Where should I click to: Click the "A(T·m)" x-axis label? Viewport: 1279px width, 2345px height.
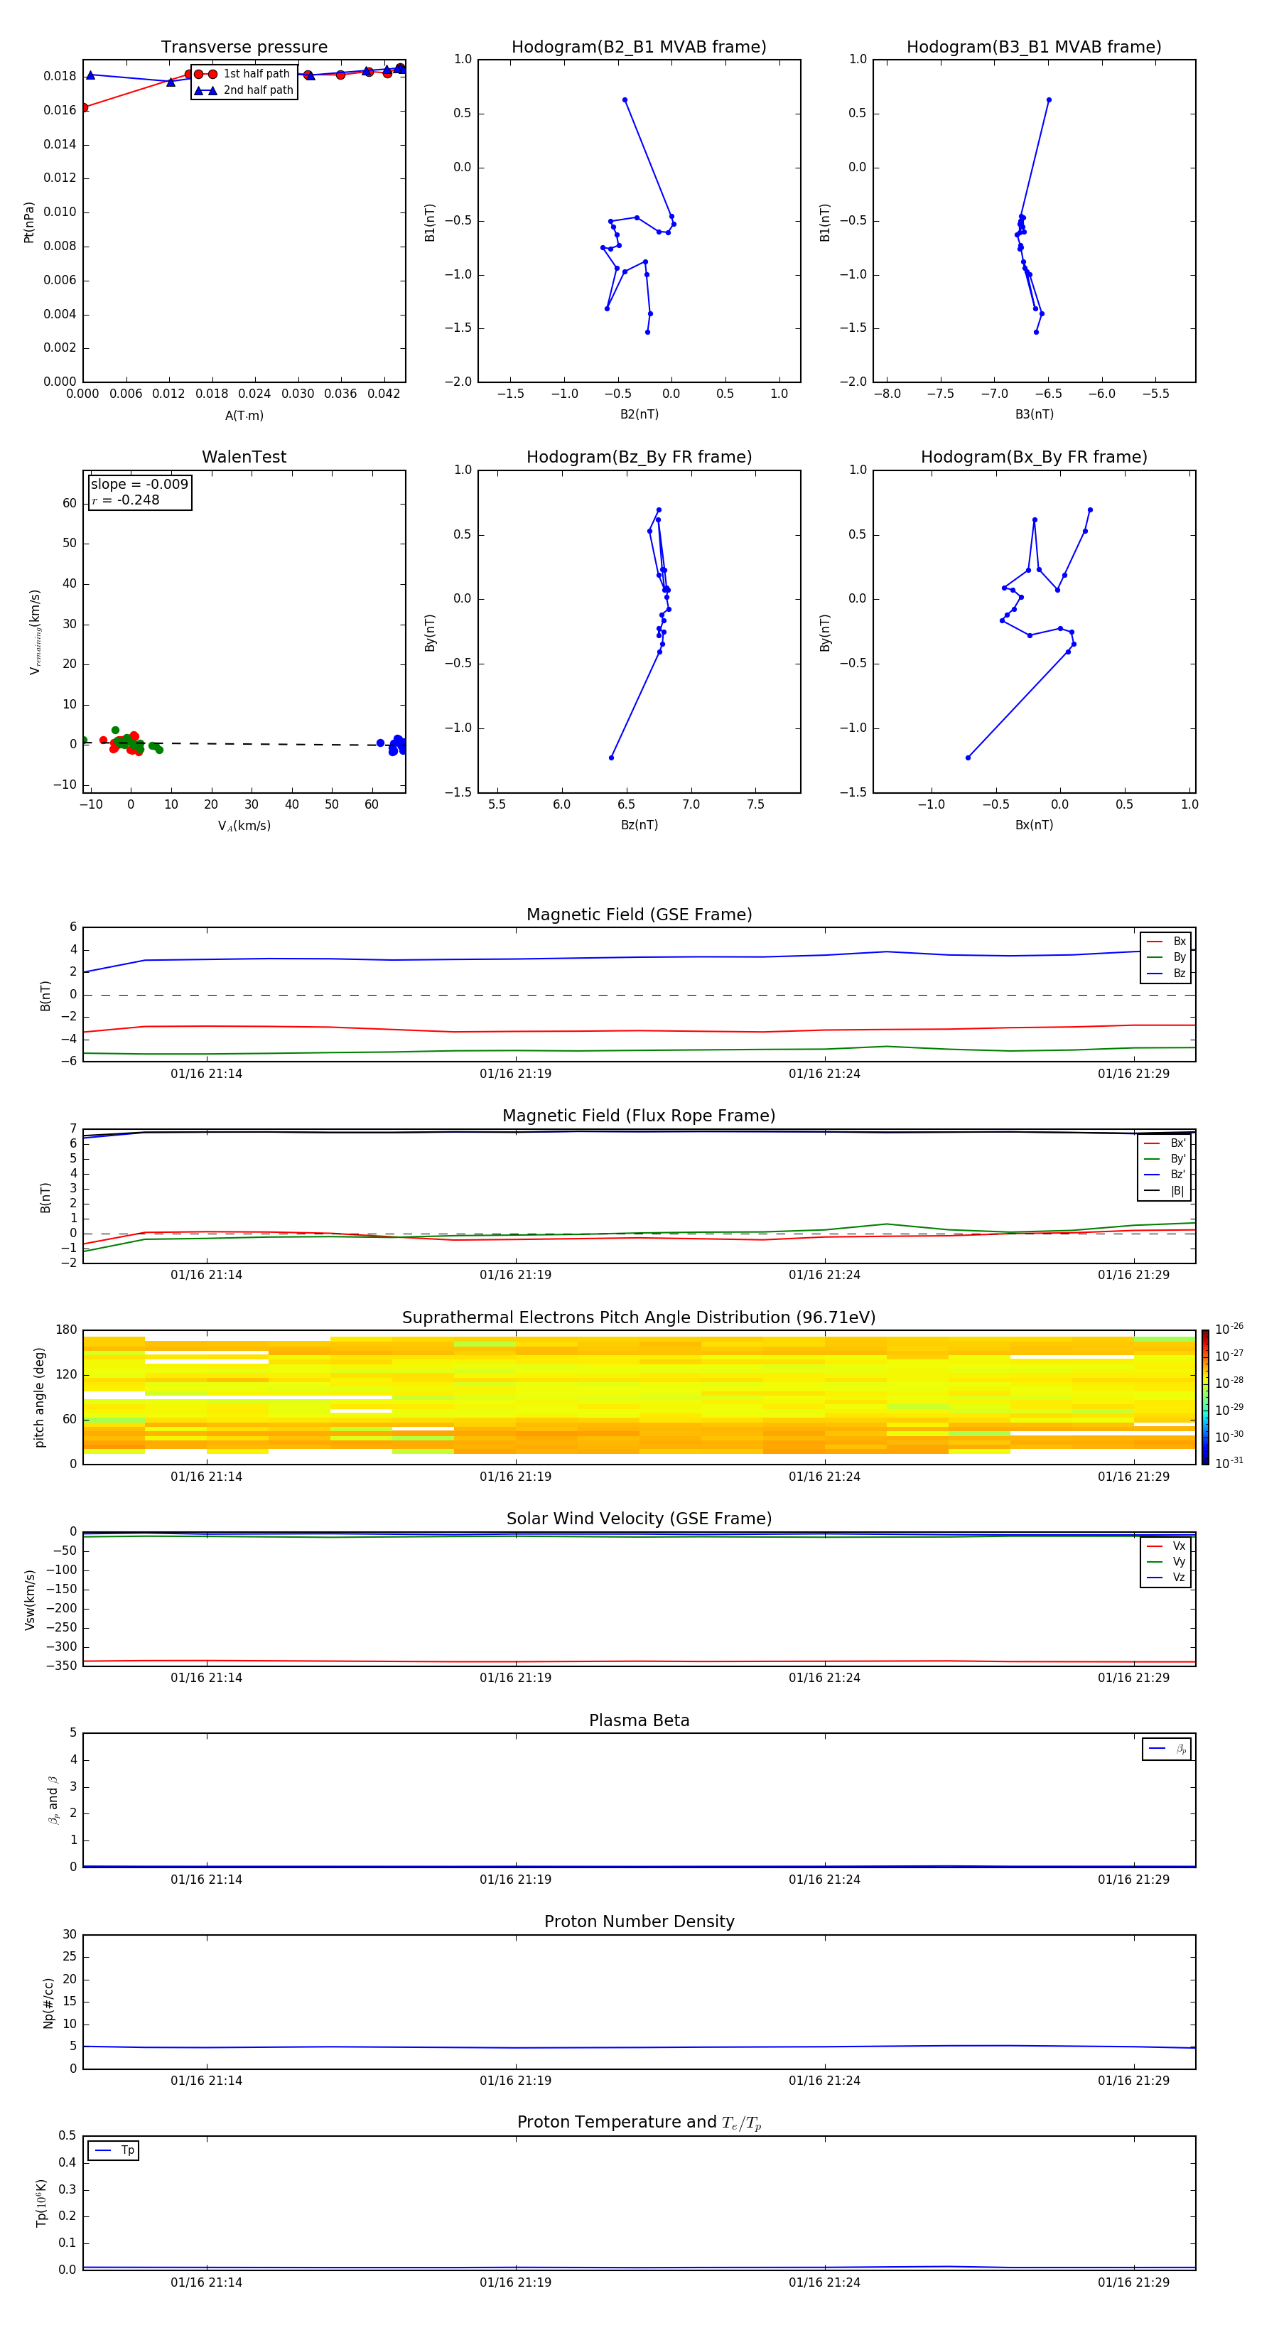point(244,415)
